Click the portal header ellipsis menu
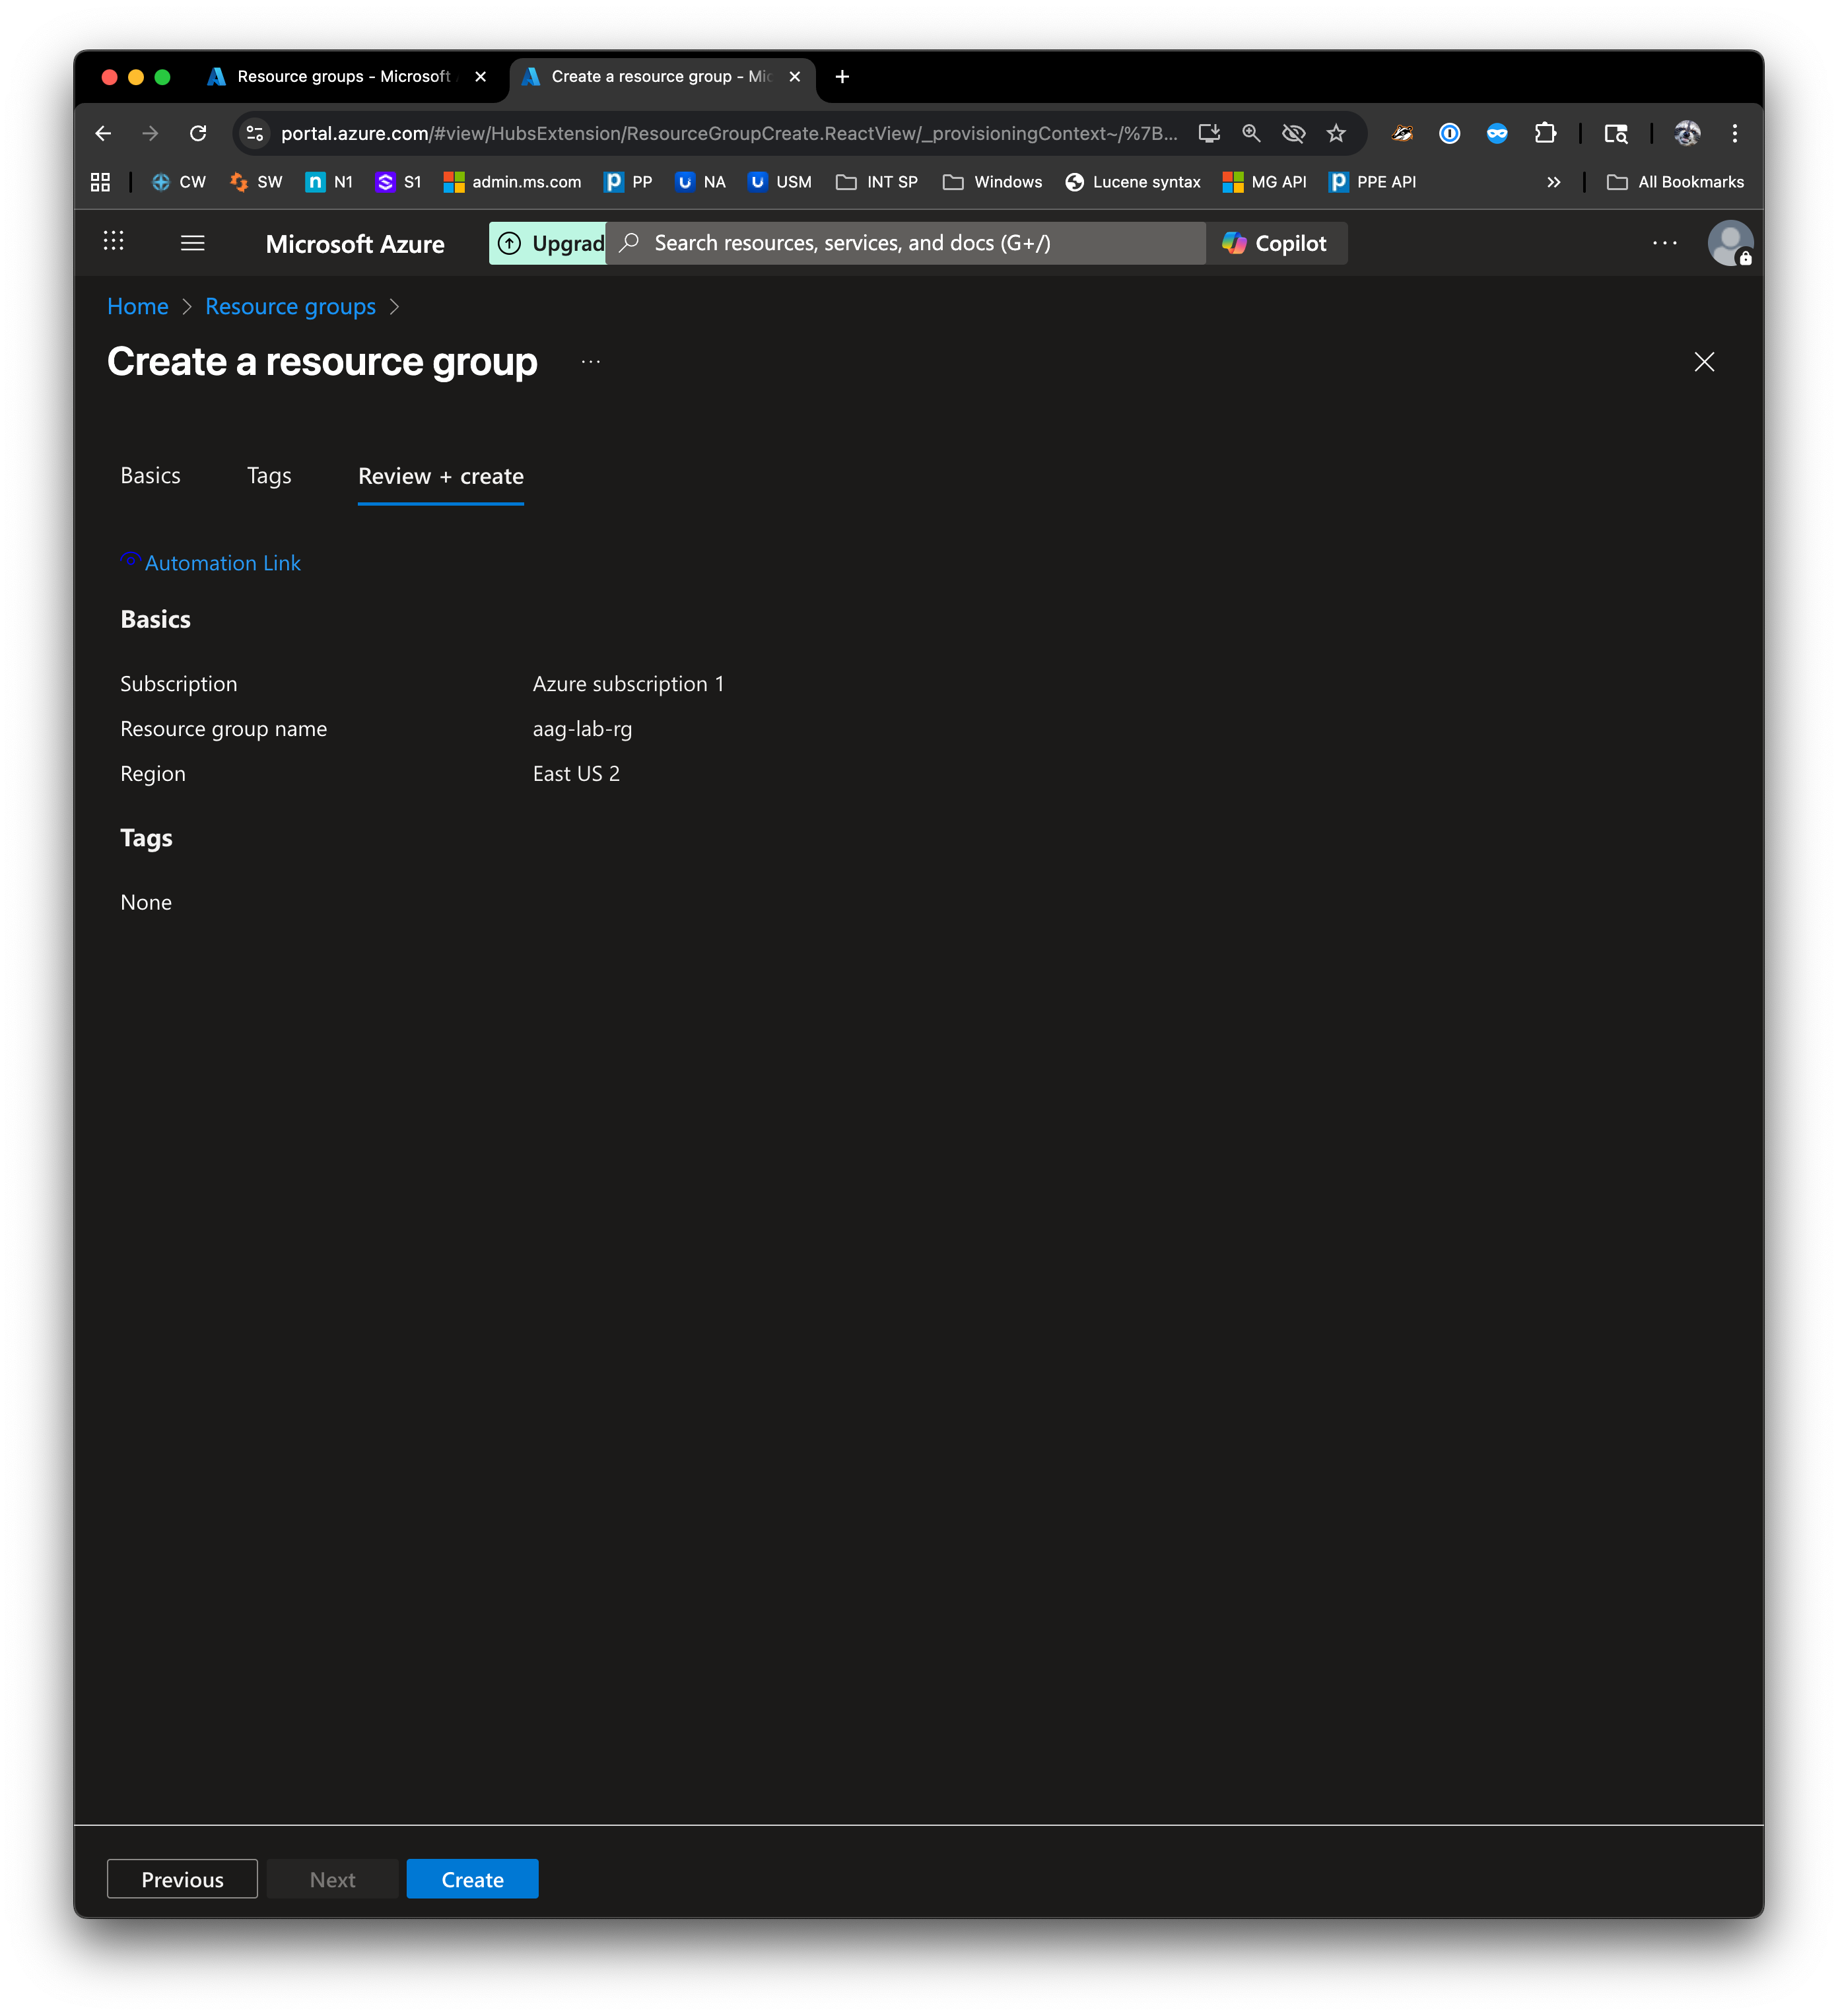The width and height of the screenshot is (1838, 2016). coord(1664,243)
